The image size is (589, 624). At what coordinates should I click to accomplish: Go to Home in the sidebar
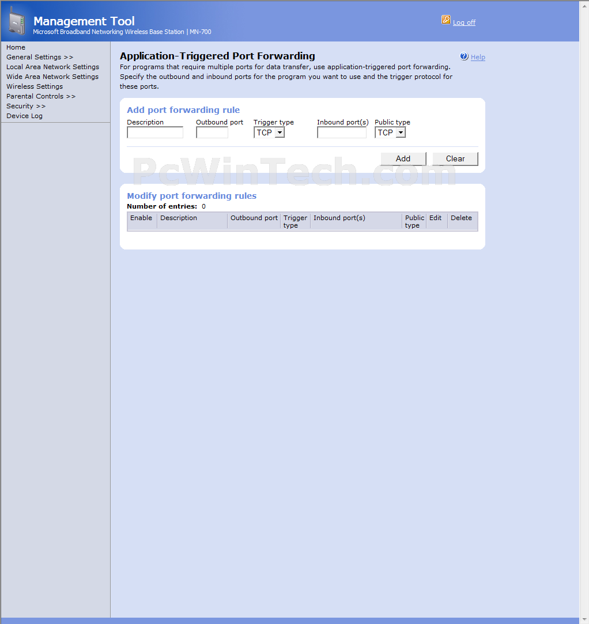(16, 47)
